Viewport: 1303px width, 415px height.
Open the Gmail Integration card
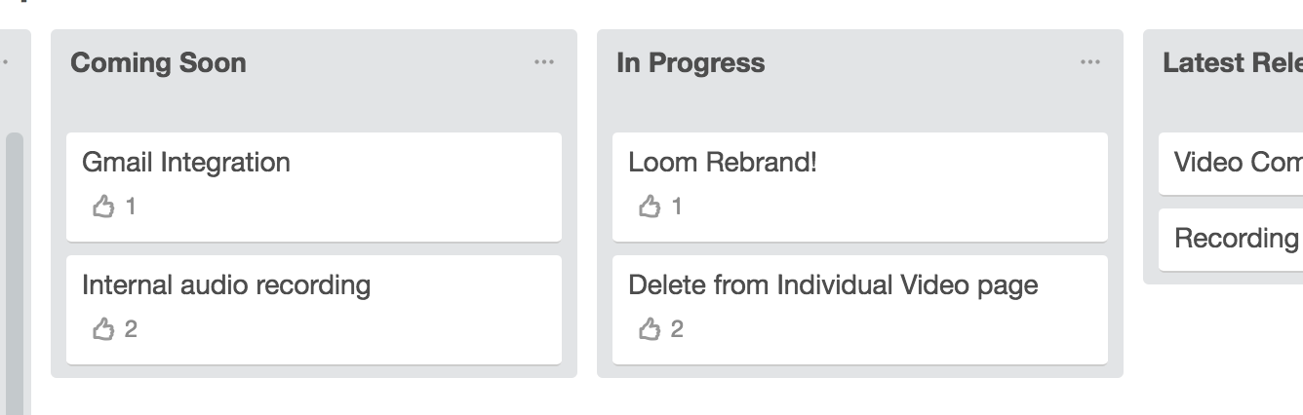(x=314, y=187)
